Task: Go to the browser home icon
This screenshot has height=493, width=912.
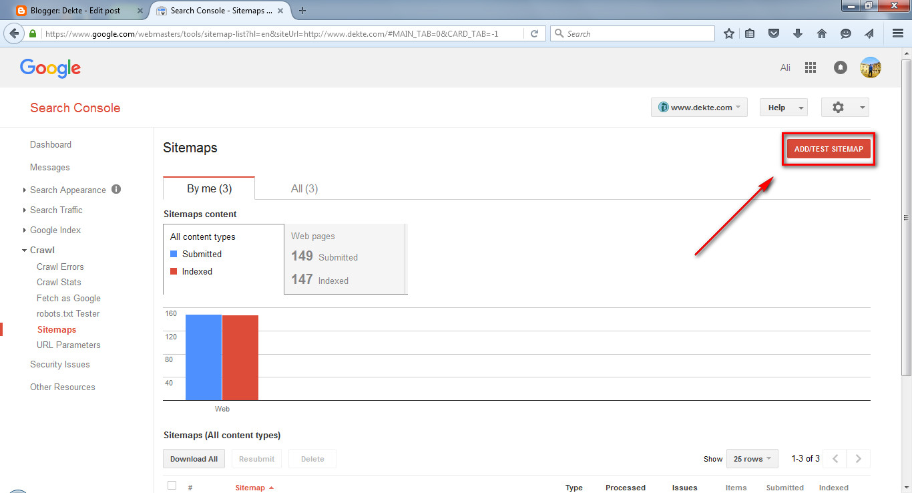Action: click(822, 33)
